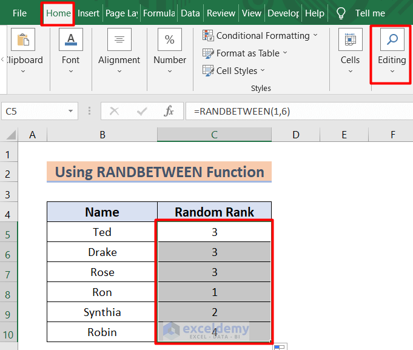The height and width of the screenshot is (350, 413).
Task: Switch to the Formulas tab
Action: click(159, 13)
